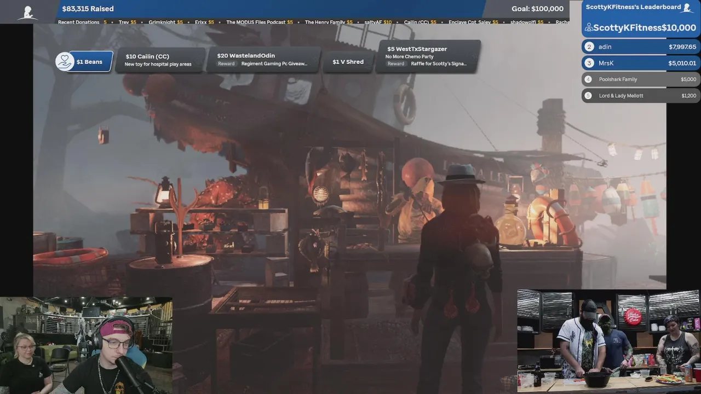Click the $83,315 Raised total
Viewport: 701px width, 394px height.
click(88, 9)
